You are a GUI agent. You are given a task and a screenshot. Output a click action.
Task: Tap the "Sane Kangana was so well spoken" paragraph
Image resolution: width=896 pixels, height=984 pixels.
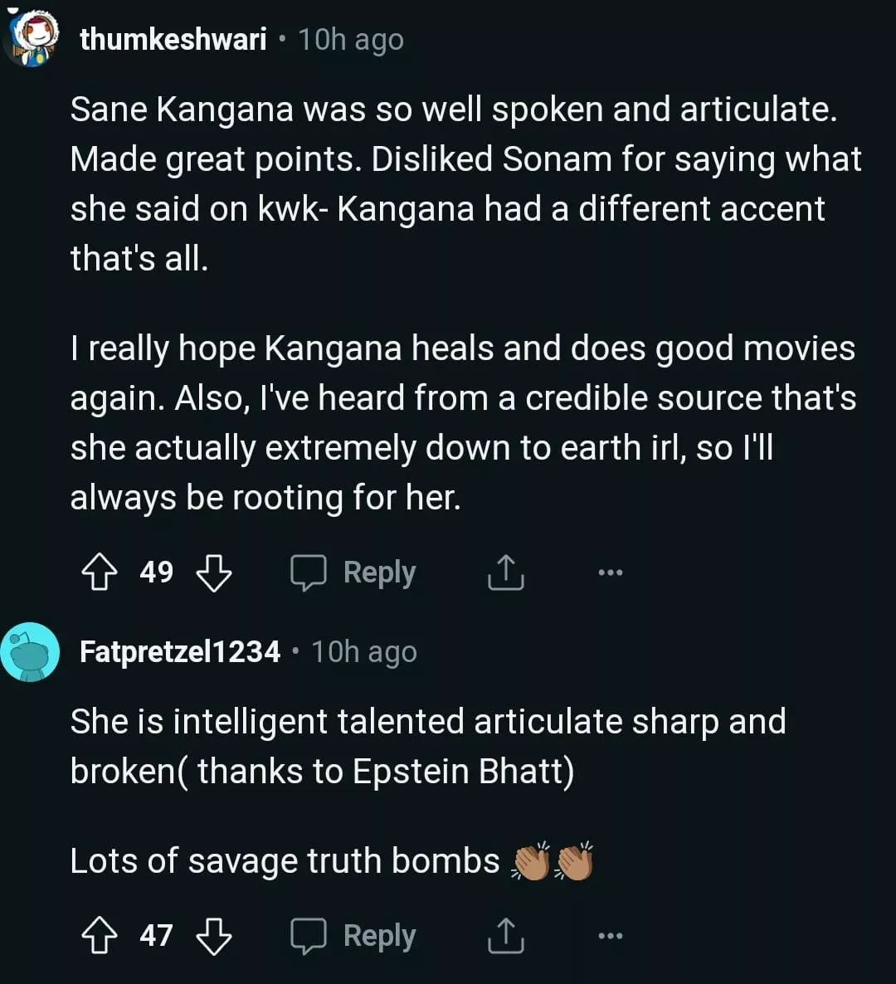465,184
